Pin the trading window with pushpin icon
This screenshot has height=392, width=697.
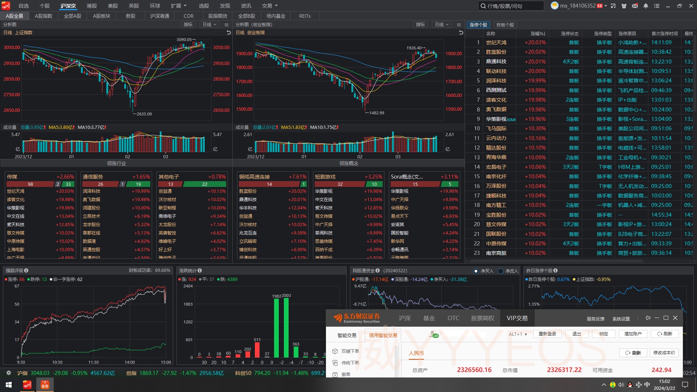[x=648, y=318]
